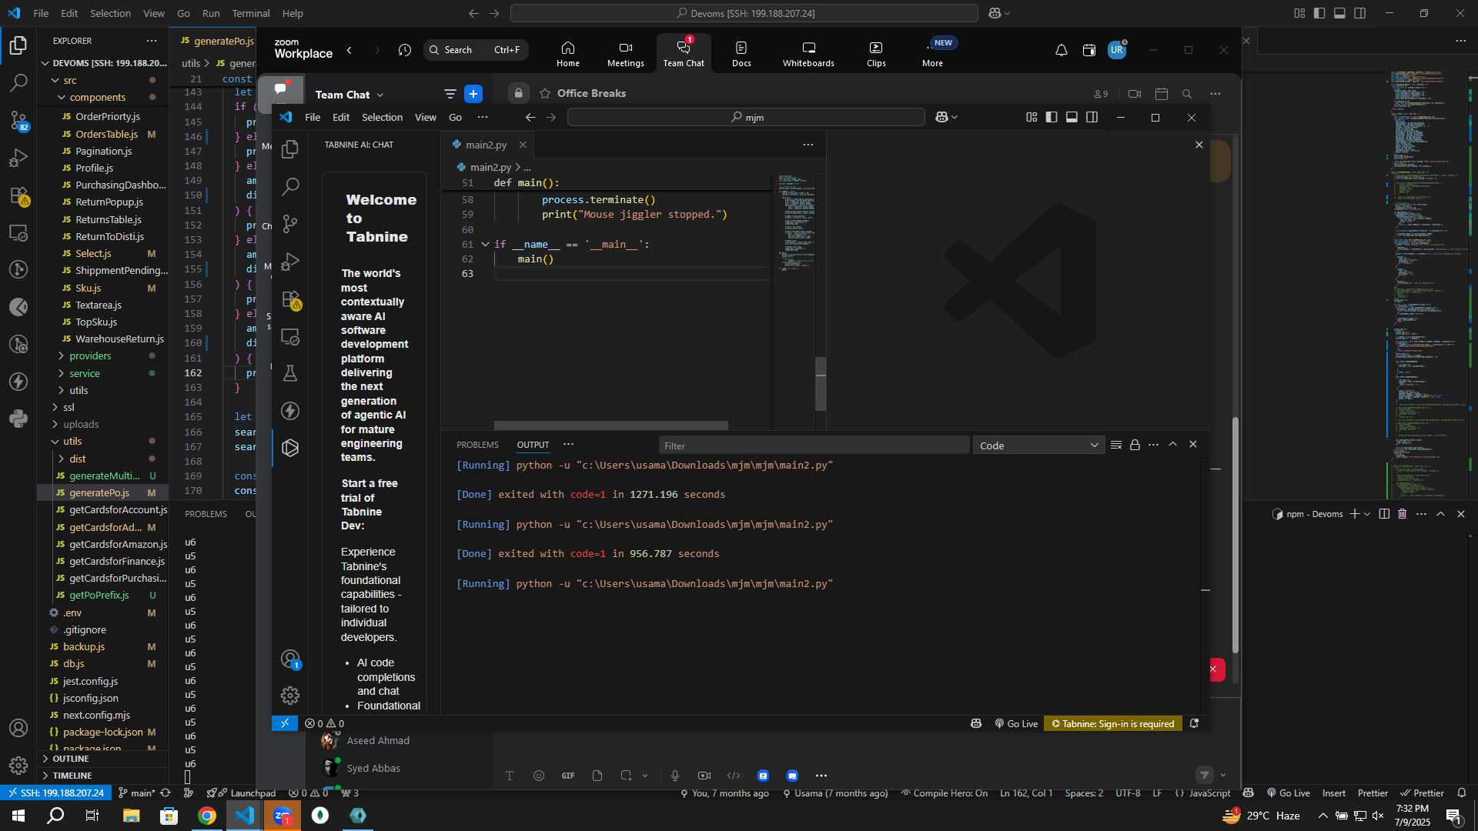Select the main2.py editor tab
Screen dimensions: 1478x831
tap(486, 145)
